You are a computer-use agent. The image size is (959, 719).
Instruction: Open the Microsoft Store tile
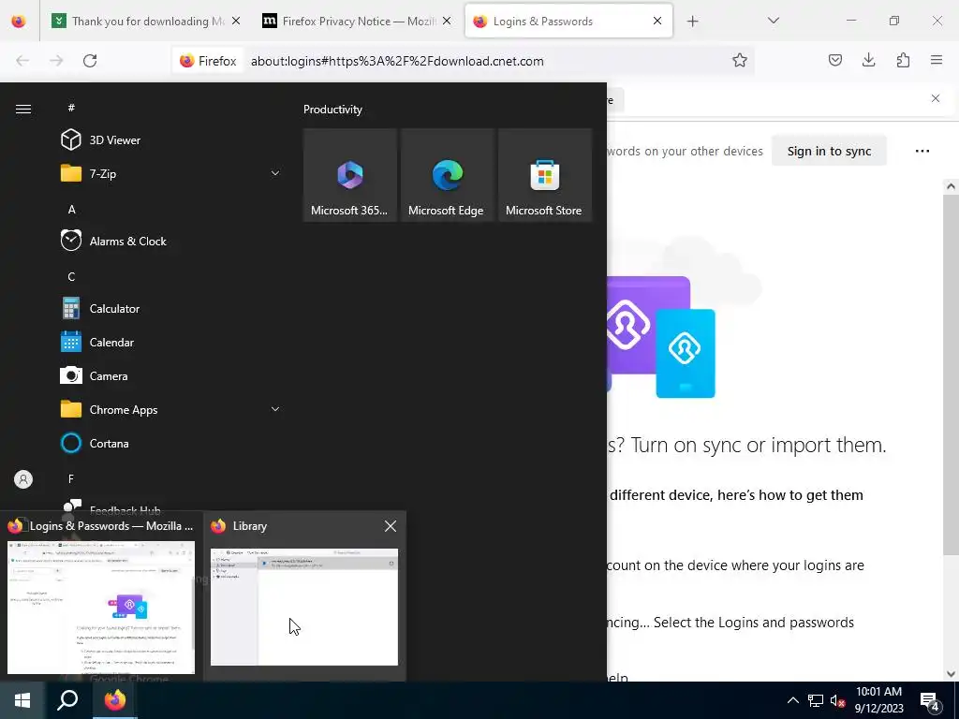click(545, 175)
